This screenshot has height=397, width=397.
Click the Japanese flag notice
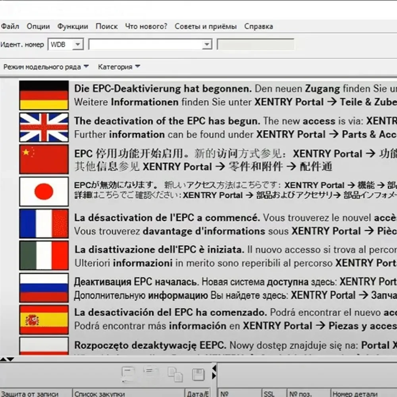coord(44,191)
